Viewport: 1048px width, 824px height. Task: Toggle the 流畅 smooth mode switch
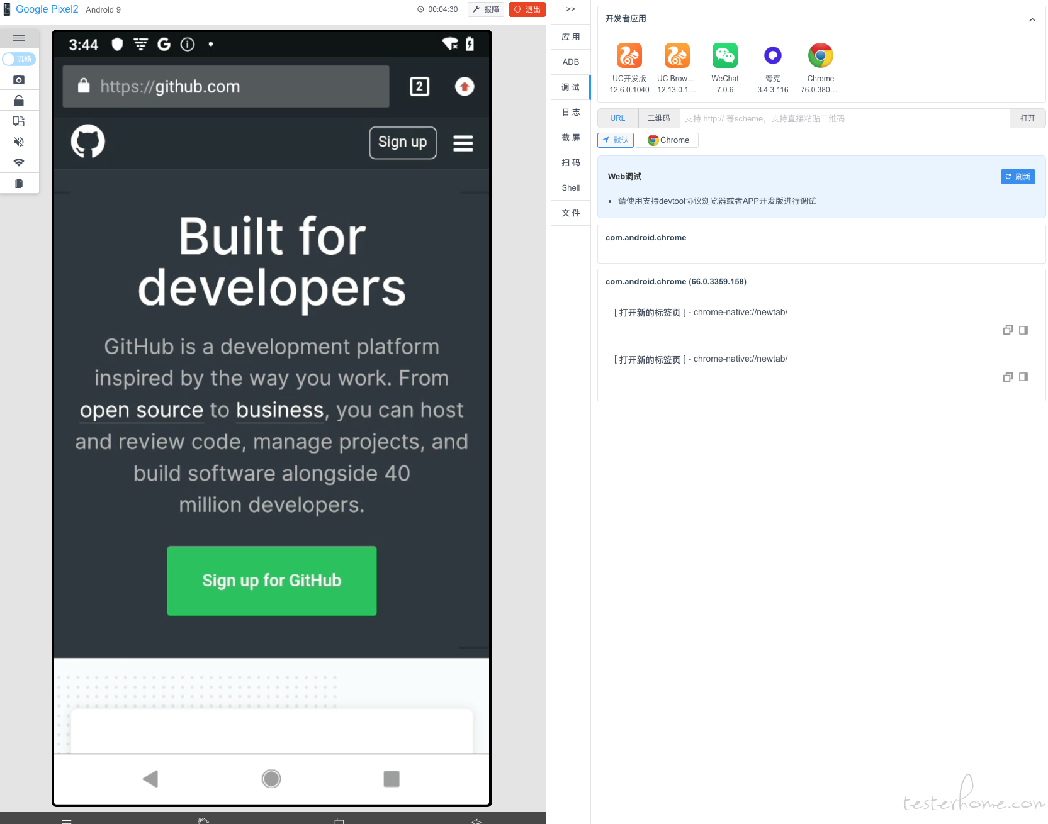point(19,59)
